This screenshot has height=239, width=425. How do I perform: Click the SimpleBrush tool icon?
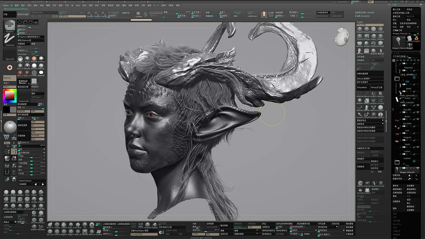coord(416,39)
